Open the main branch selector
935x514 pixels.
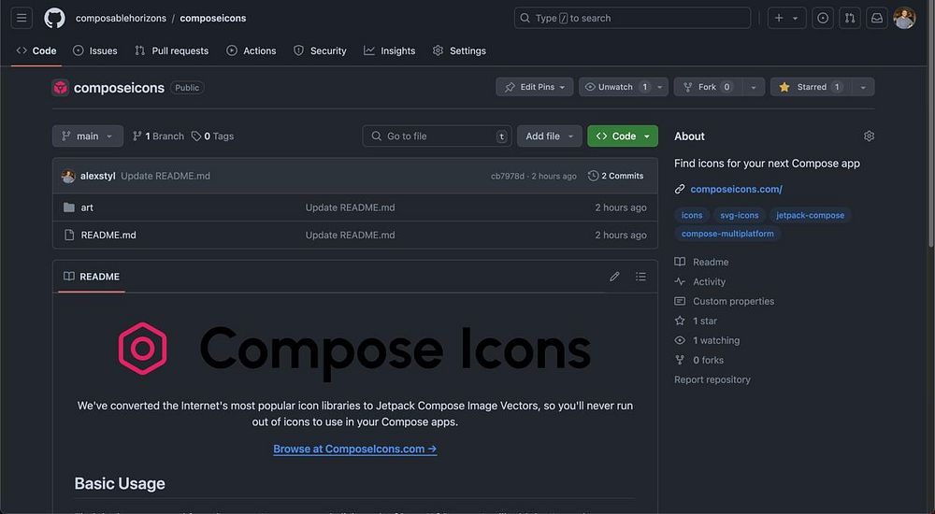point(88,136)
